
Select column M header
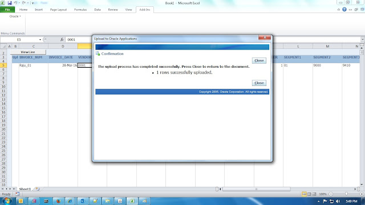327,46
